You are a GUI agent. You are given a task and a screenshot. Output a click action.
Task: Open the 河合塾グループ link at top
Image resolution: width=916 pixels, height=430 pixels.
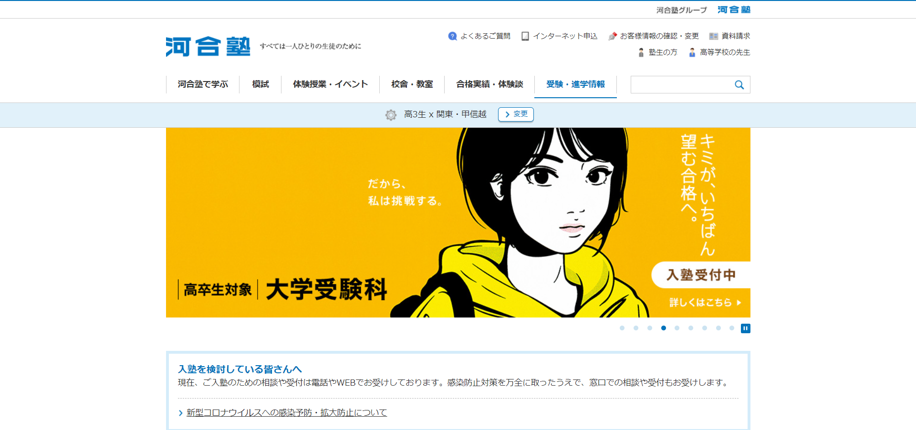coord(681,10)
